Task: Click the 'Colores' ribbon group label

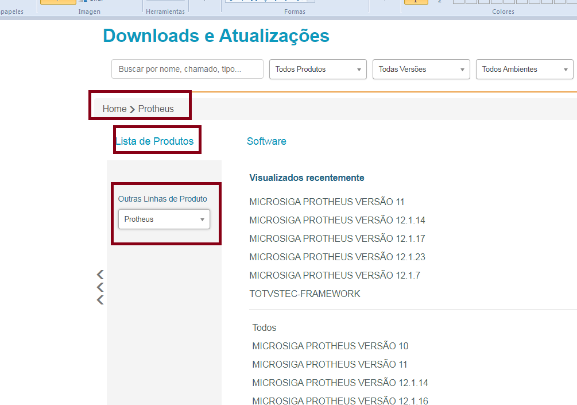Action: pos(503,12)
